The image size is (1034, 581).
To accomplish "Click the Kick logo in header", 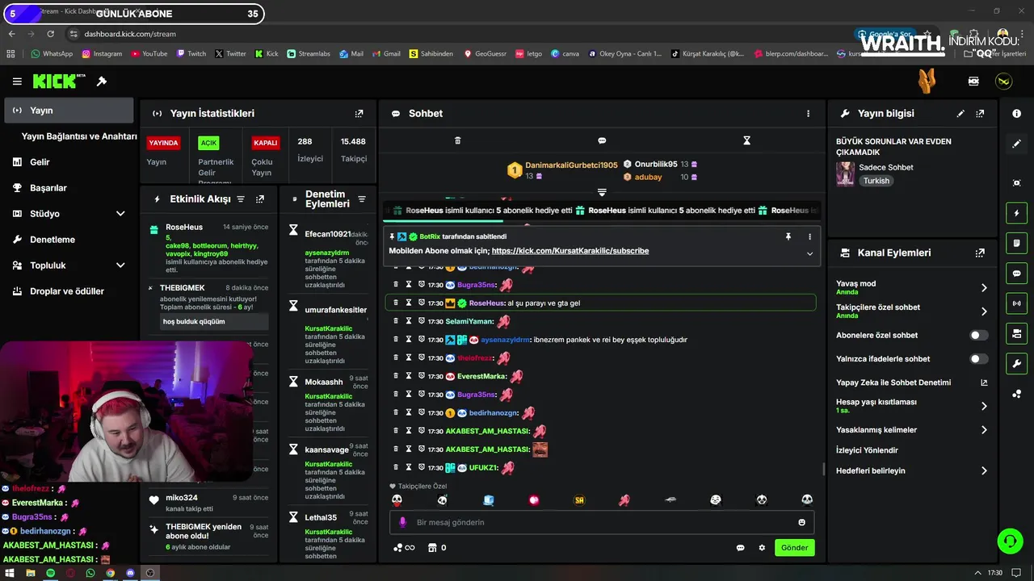I will tap(58, 82).
